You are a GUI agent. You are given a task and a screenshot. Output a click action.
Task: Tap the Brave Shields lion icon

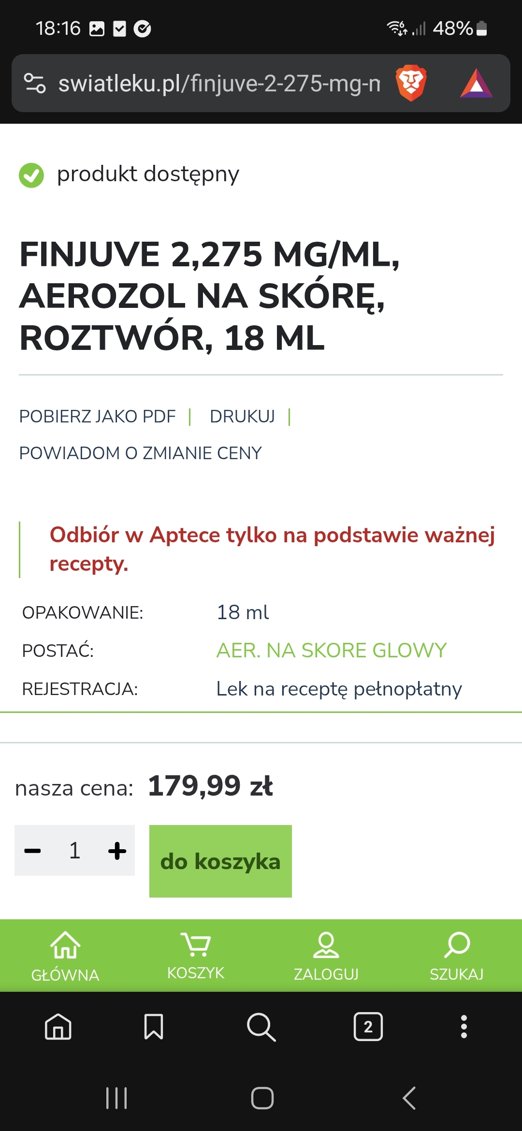(411, 83)
